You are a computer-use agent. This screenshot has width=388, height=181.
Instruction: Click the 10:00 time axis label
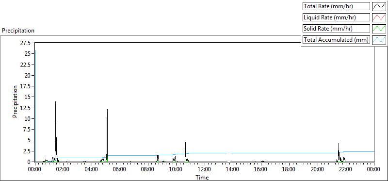point(176,170)
